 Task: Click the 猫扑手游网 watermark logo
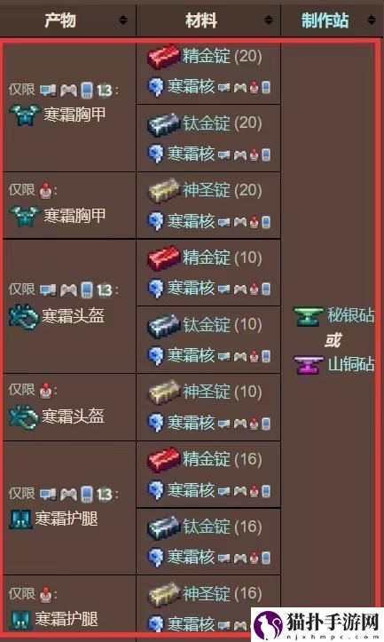point(317,625)
